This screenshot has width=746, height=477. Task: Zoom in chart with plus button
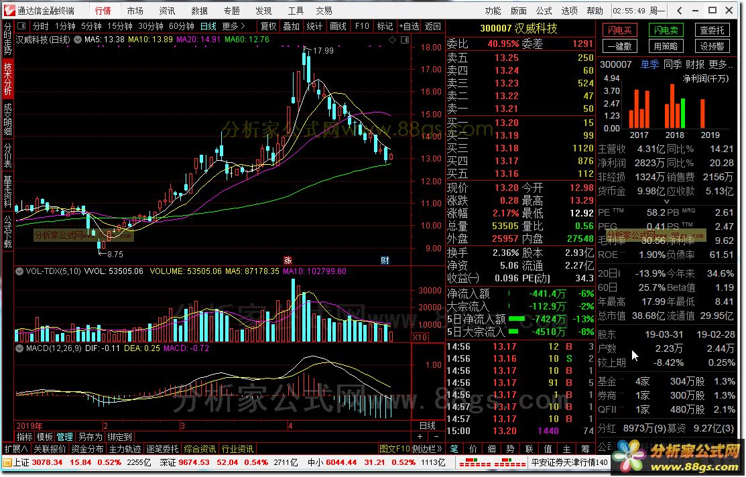pyautogui.click(x=420, y=437)
